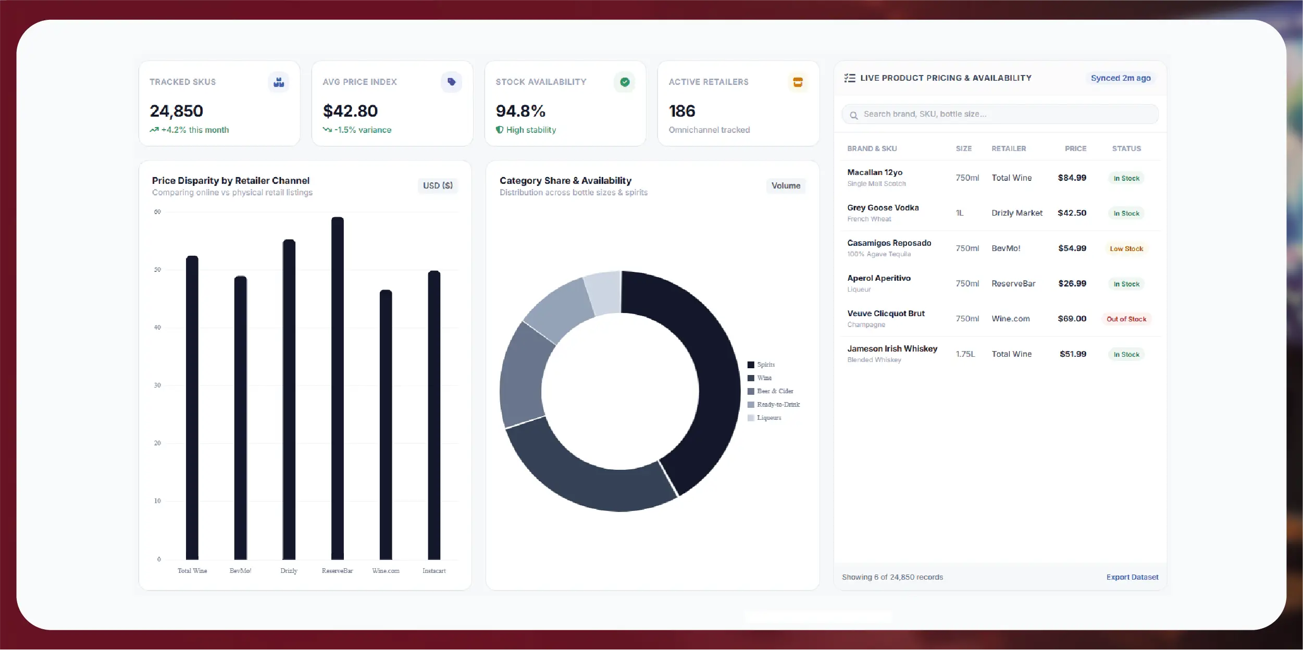Image resolution: width=1303 pixels, height=650 pixels.
Task: Click the search magnifier icon
Action: click(854, 115)
